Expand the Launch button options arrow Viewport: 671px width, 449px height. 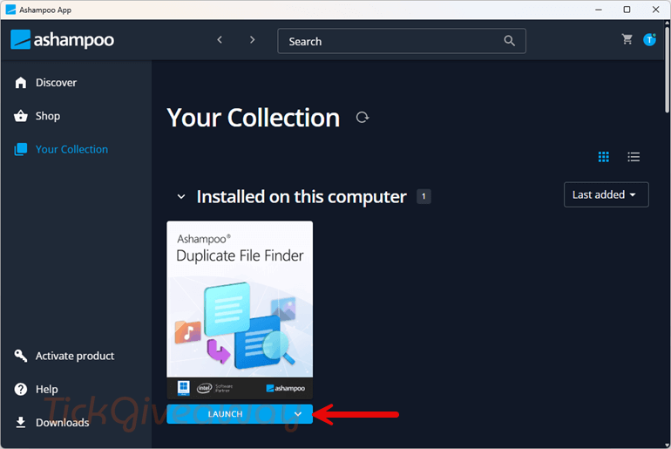[298, 414]
